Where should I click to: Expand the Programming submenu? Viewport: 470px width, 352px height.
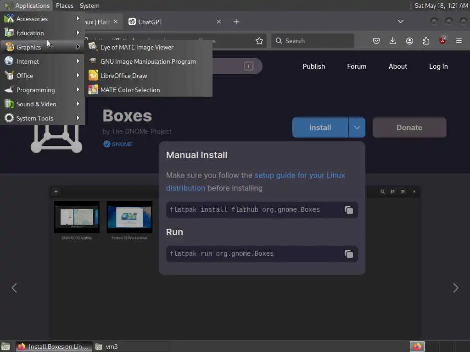[x=42, y=90]
